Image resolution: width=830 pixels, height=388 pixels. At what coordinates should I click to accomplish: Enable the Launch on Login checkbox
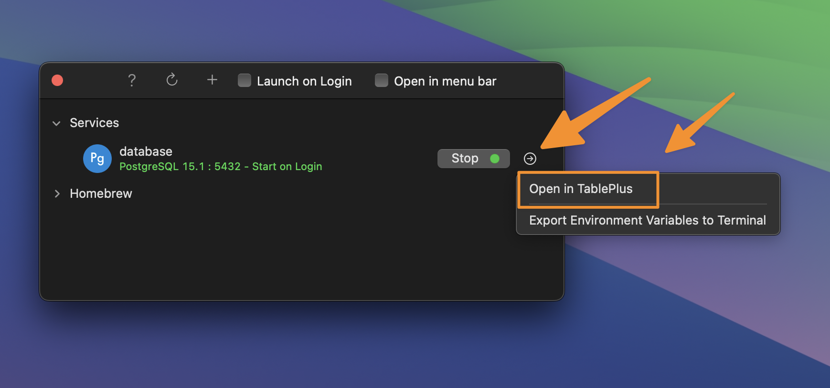click(x=245, y=80)
